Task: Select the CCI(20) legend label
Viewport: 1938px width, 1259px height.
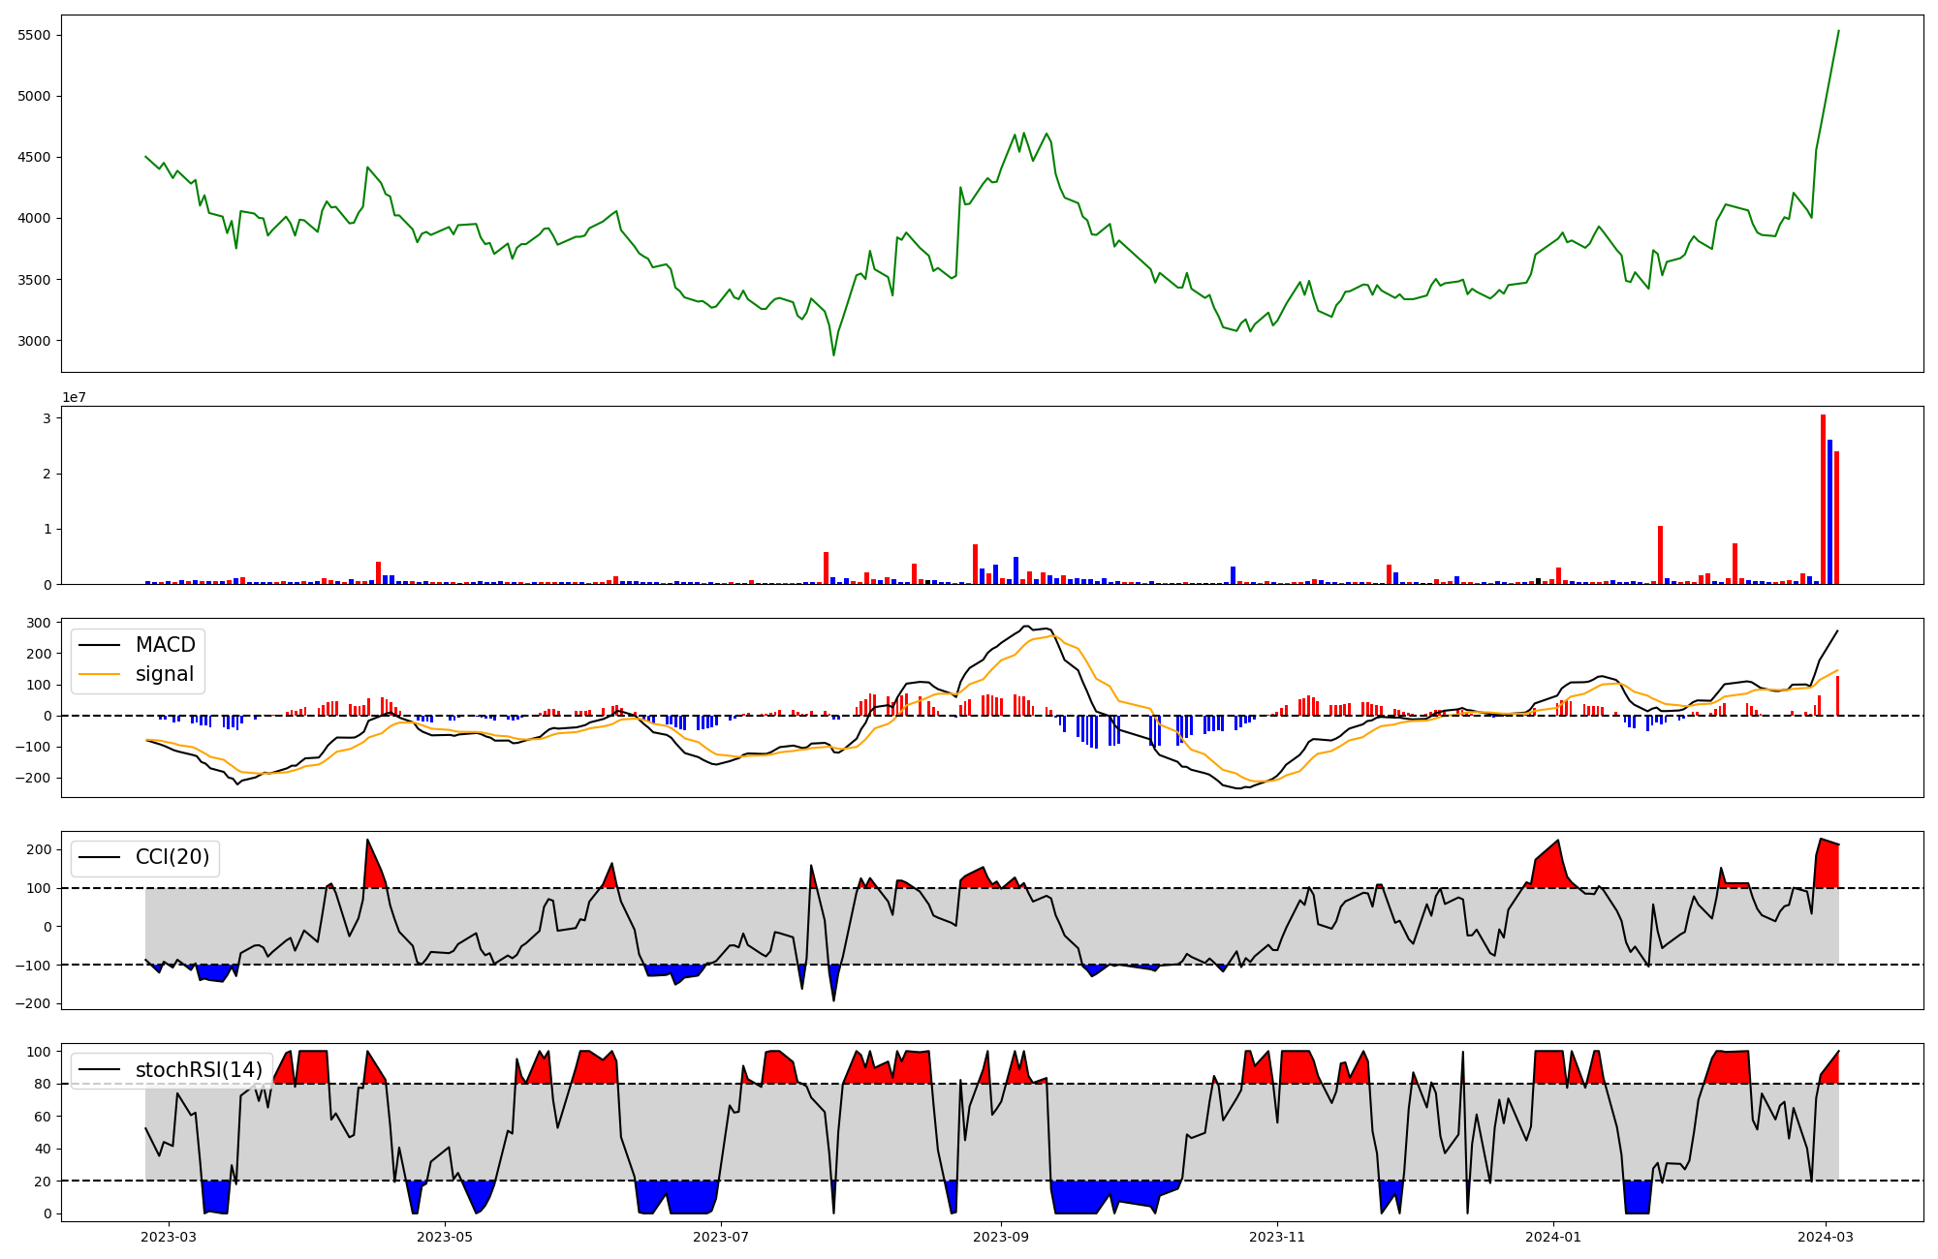Action: (172, 857)
